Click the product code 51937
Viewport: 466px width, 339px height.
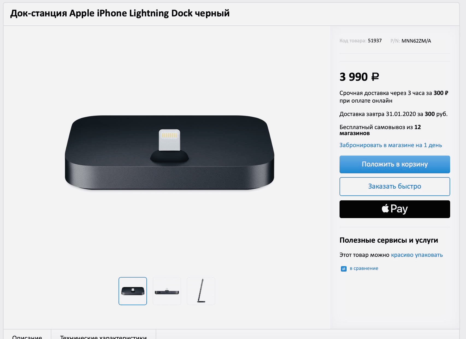(x=375, y=41)
